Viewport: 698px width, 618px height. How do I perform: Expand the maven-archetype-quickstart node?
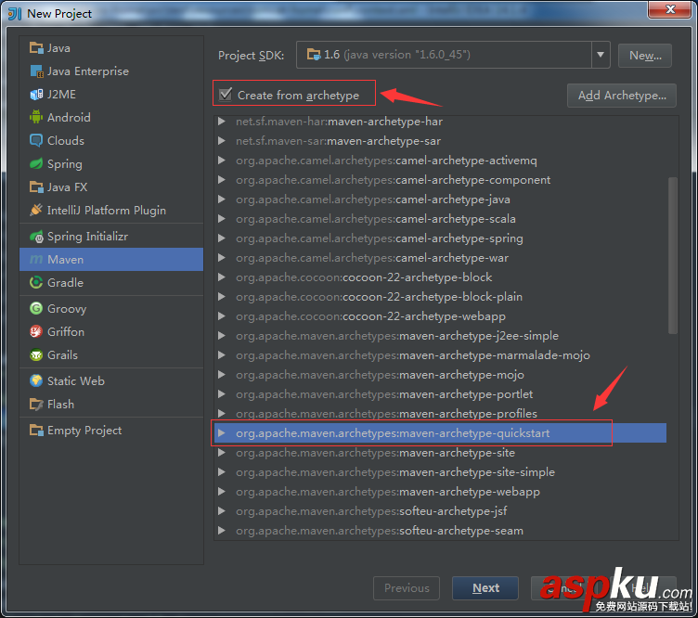[221, 433]
